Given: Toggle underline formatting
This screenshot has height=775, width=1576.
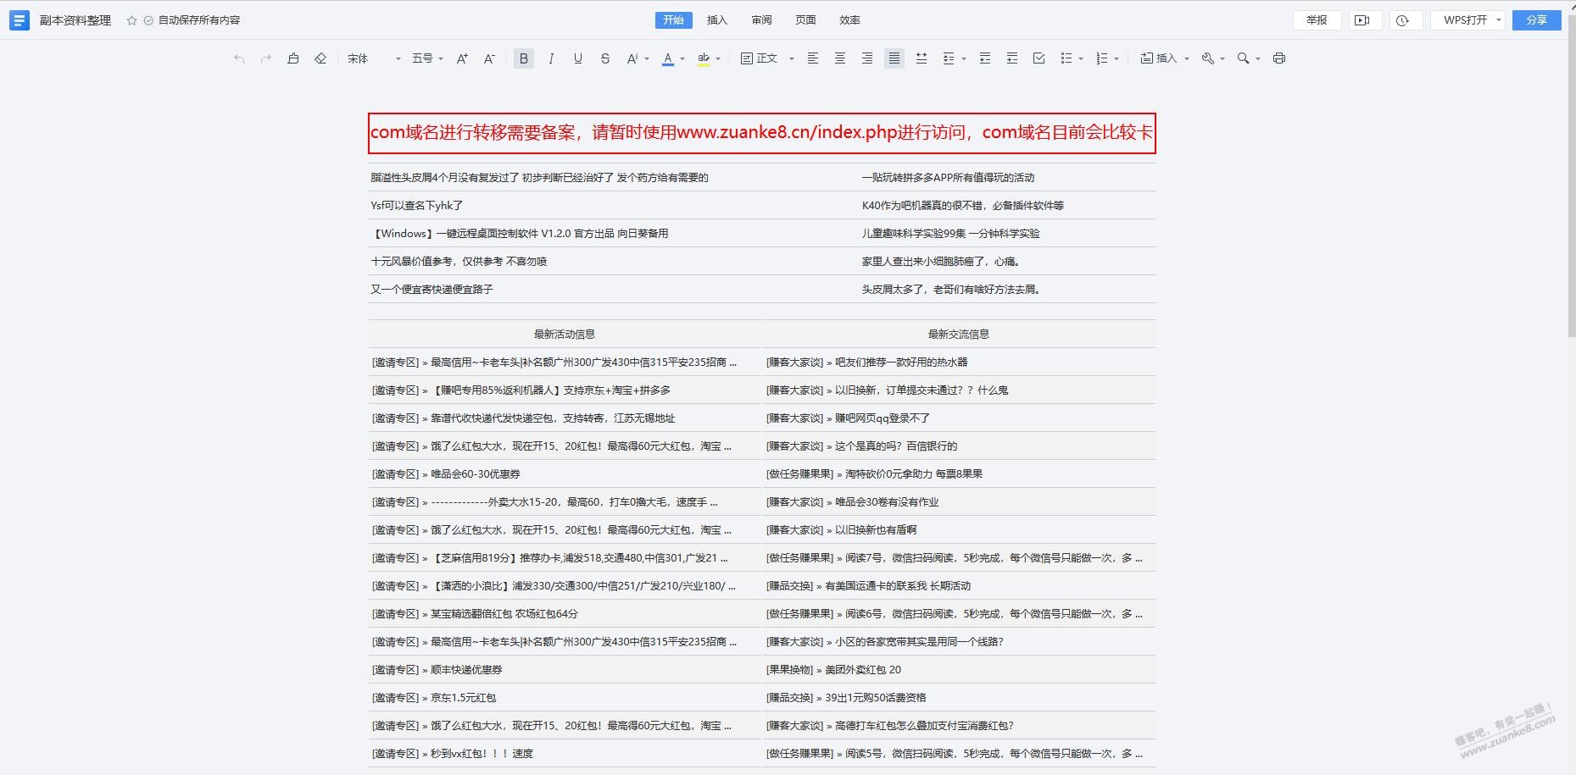Looking at the screenshot, I should tap(578, 58).
